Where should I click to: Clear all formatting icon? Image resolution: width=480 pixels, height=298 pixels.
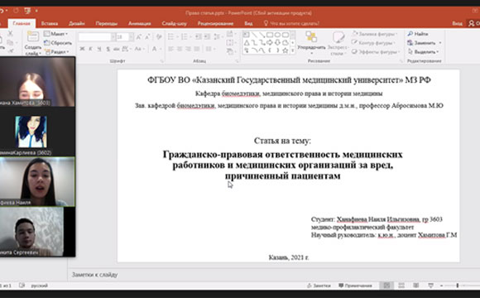click(159, 36)
